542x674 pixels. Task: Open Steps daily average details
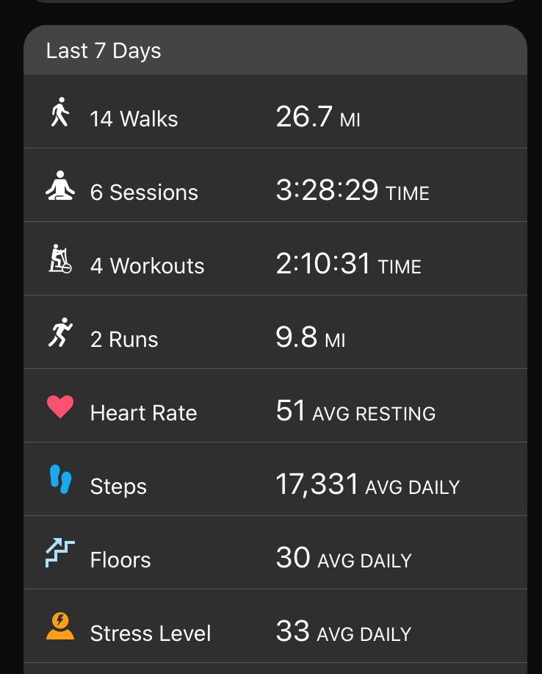coord(275,479)
